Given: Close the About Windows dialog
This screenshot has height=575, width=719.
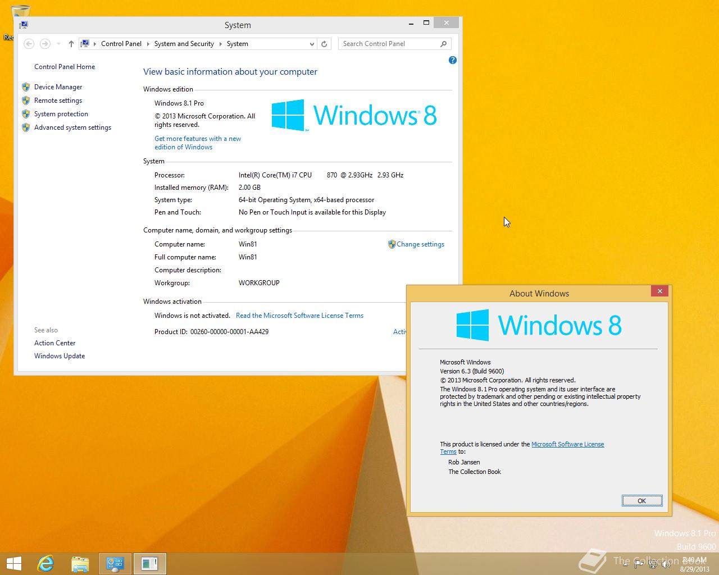Looking at the screenshot, I should pyautogui.click(x=660, y=291).
